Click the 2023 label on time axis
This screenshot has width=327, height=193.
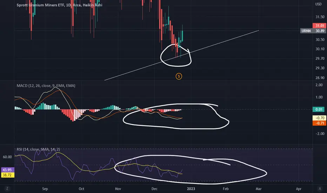191,189
